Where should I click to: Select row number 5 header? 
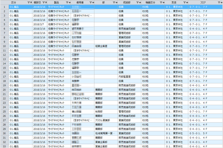(5, 24)
